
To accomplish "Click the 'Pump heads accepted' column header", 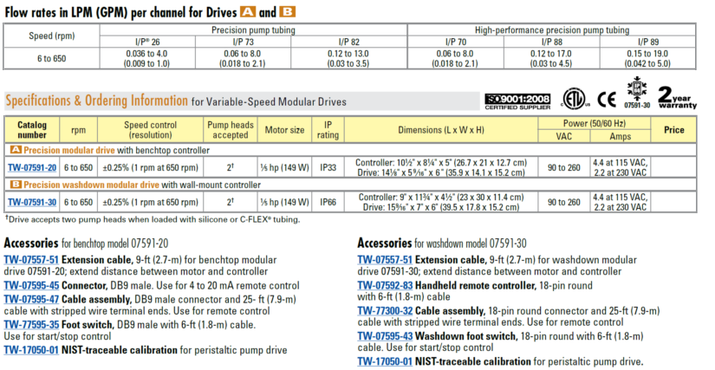I will [x=231, y=130].
